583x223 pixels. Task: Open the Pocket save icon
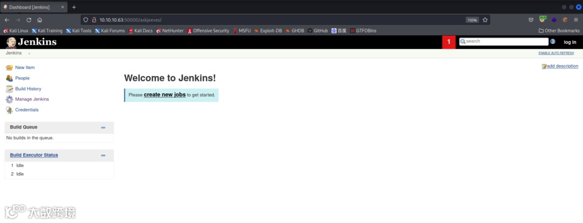(531, 20)
